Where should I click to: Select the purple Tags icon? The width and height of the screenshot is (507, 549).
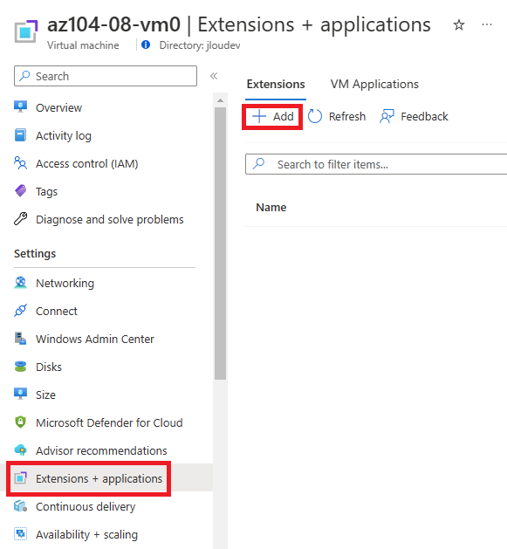20,191
